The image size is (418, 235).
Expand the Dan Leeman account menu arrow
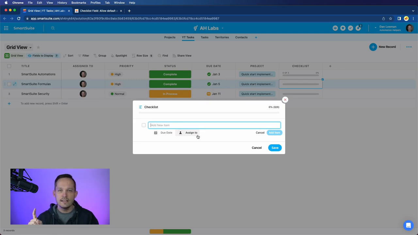[x=376, y=28]
